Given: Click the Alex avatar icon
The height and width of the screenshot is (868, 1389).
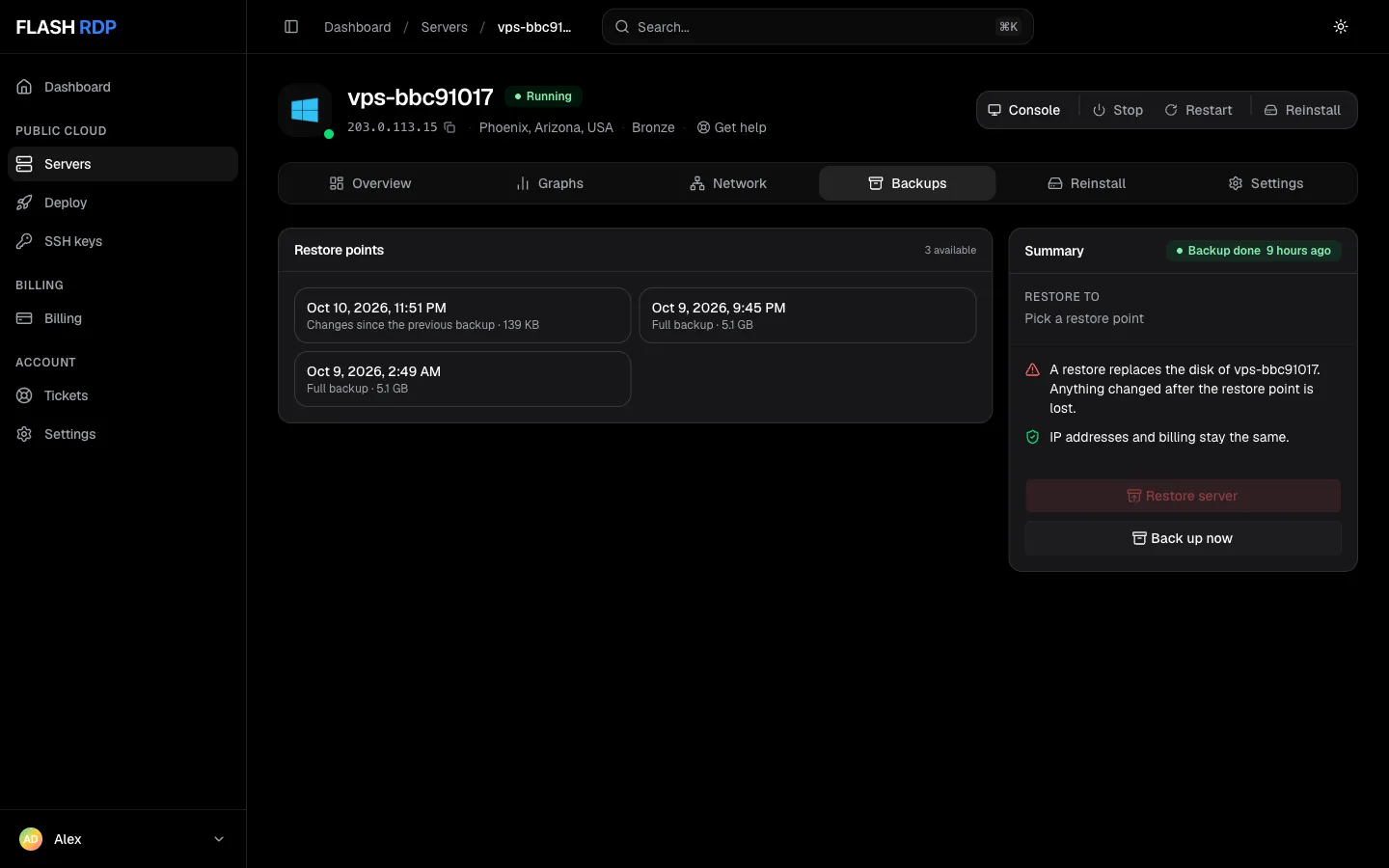Looking at the screenshot, I should [31, 839].
